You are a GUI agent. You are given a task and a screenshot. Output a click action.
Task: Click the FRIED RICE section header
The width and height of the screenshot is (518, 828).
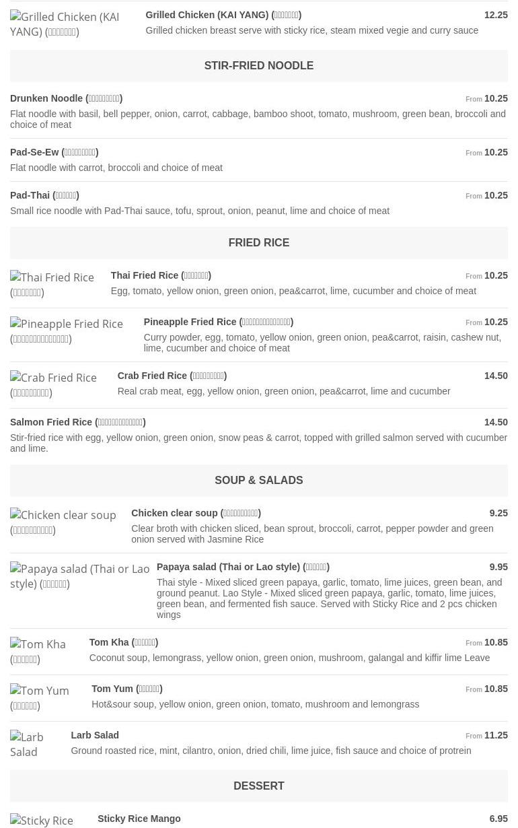pyautogui.click(x=259, y=243)
